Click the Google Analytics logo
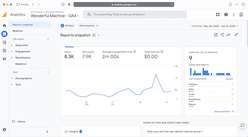Image resolution: width=248 pixels, height=137 pixels. [x=4, y=15]
